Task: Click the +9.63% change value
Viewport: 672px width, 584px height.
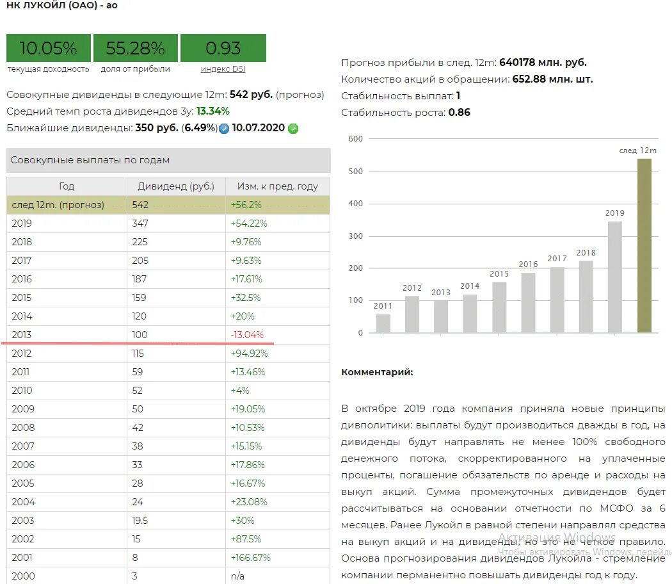Action: [246, 260]
